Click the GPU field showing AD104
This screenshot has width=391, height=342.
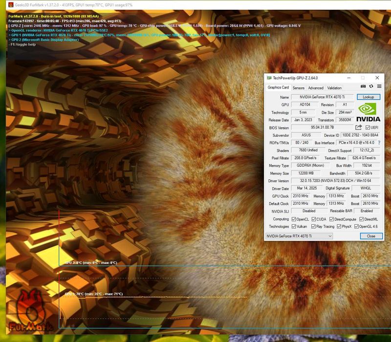[x=304, y=105]
